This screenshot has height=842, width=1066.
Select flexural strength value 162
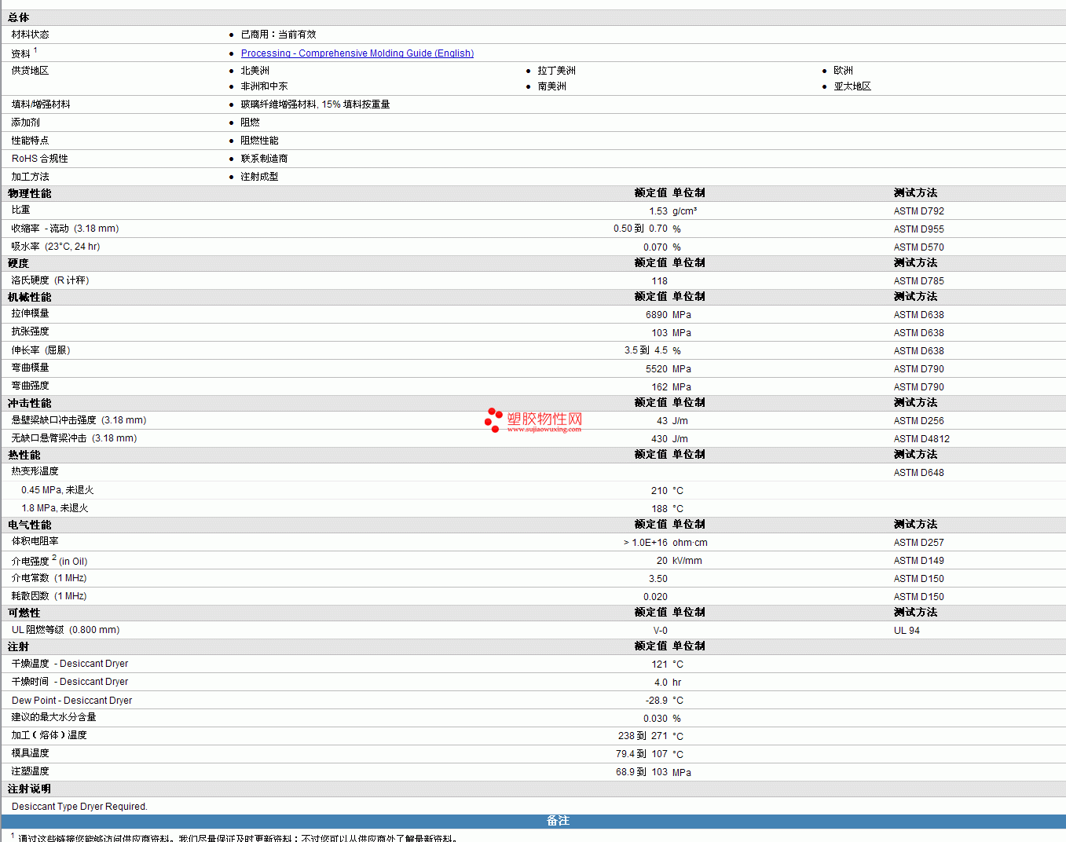pyautogui.click(x=660, y=387)
